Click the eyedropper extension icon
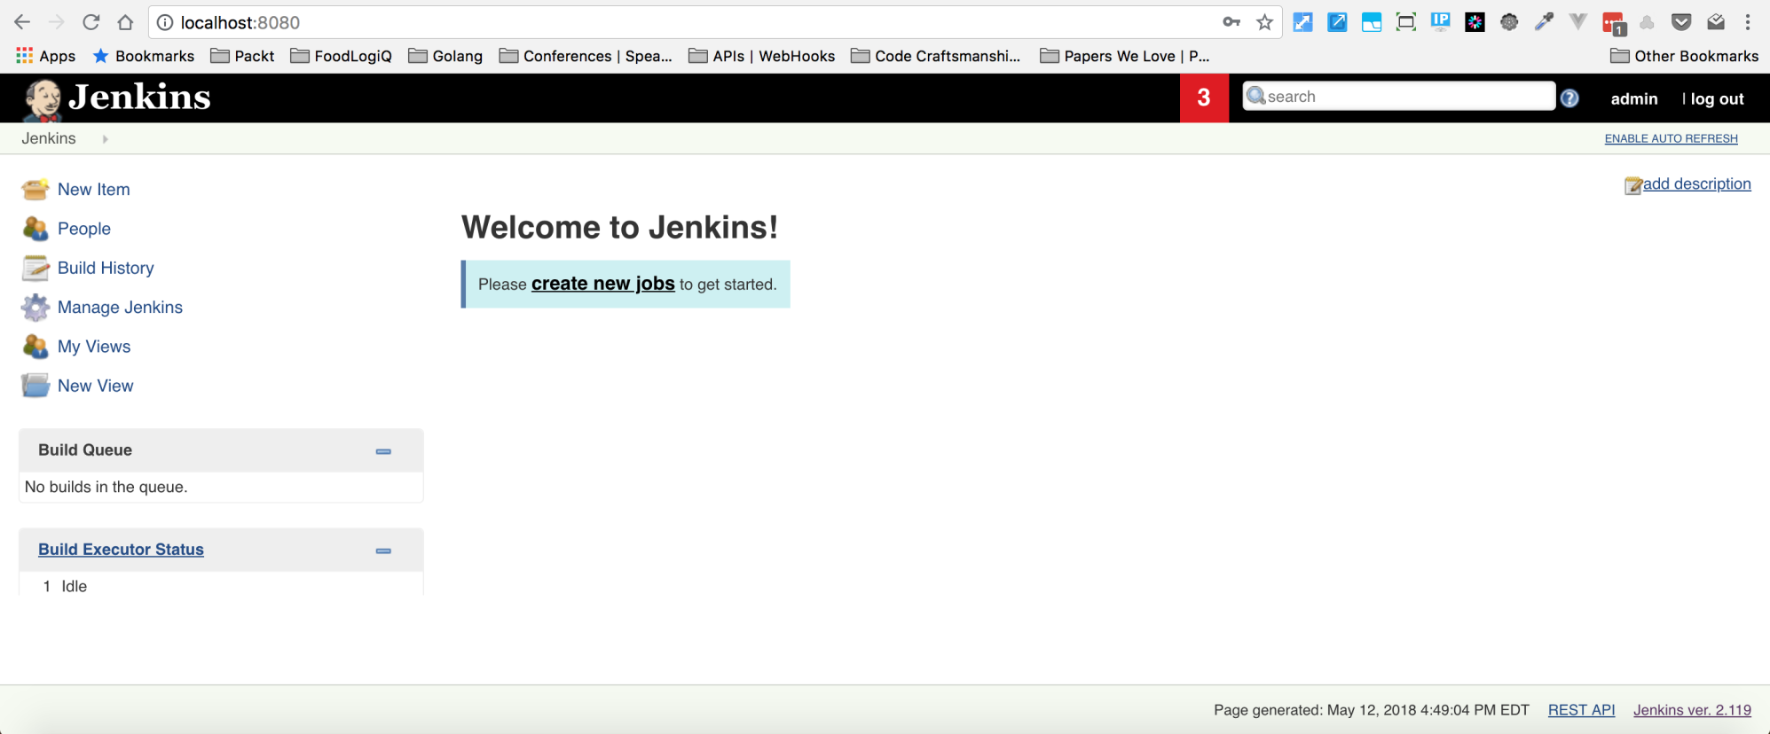This screenshot has width=1770, height=734. [x=1544, y=22]
